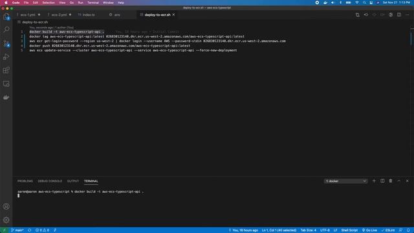Select the Terminal panel tab
This screenshot has width=414, height=233.
coord(91,181)
